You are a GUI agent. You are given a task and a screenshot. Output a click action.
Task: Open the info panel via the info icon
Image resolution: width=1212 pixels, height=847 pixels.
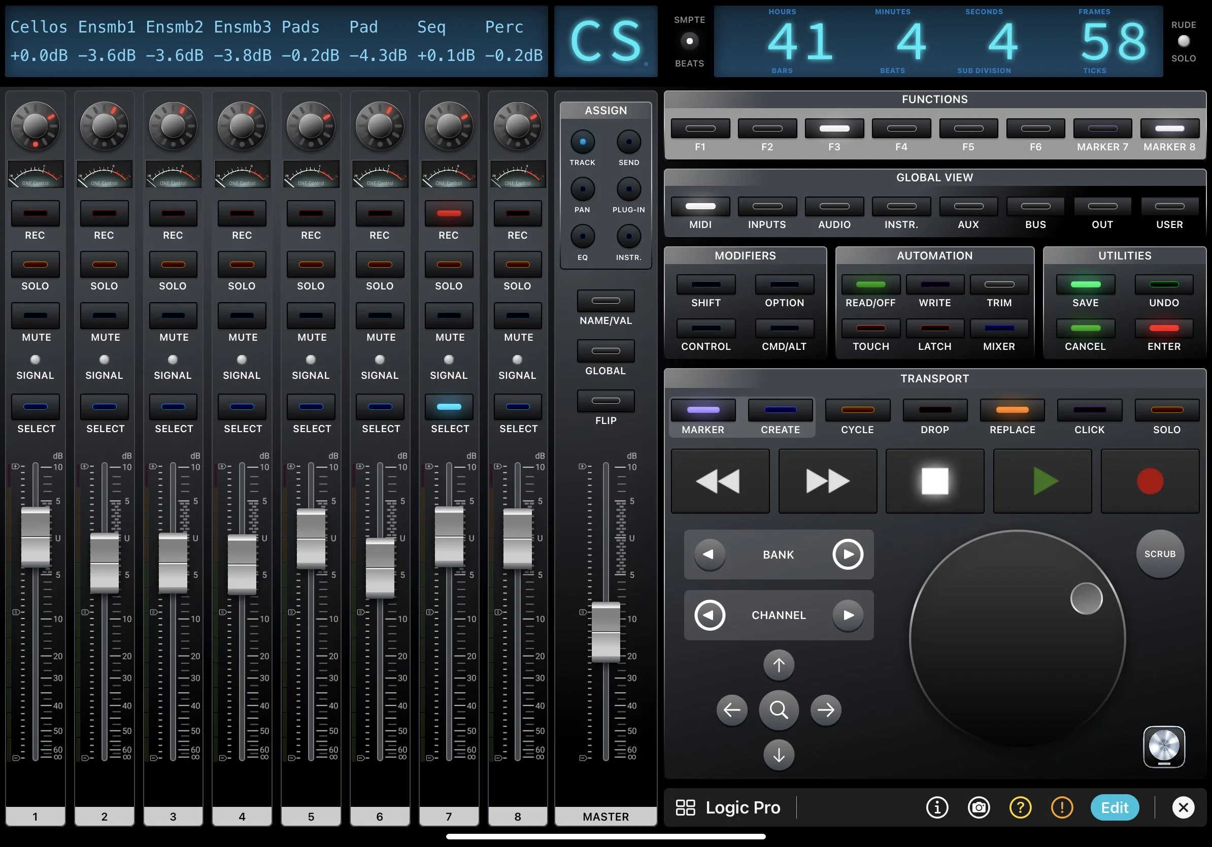click(937, 807)
